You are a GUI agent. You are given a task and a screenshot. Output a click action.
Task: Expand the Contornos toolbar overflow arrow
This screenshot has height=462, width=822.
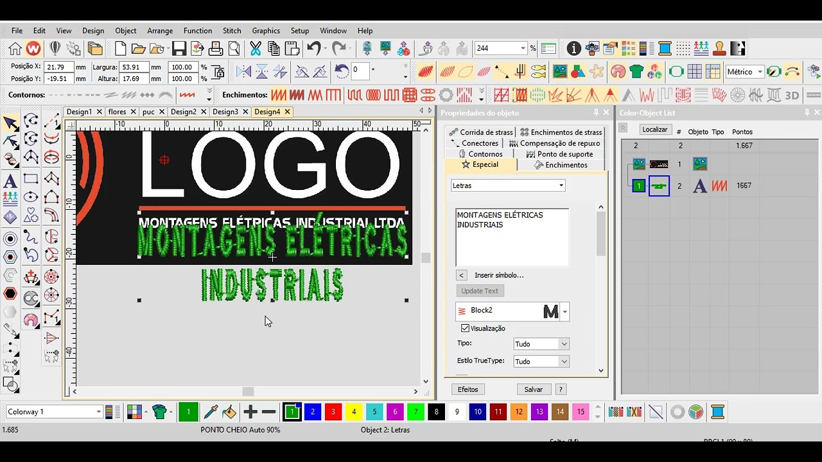click(209, 95)
